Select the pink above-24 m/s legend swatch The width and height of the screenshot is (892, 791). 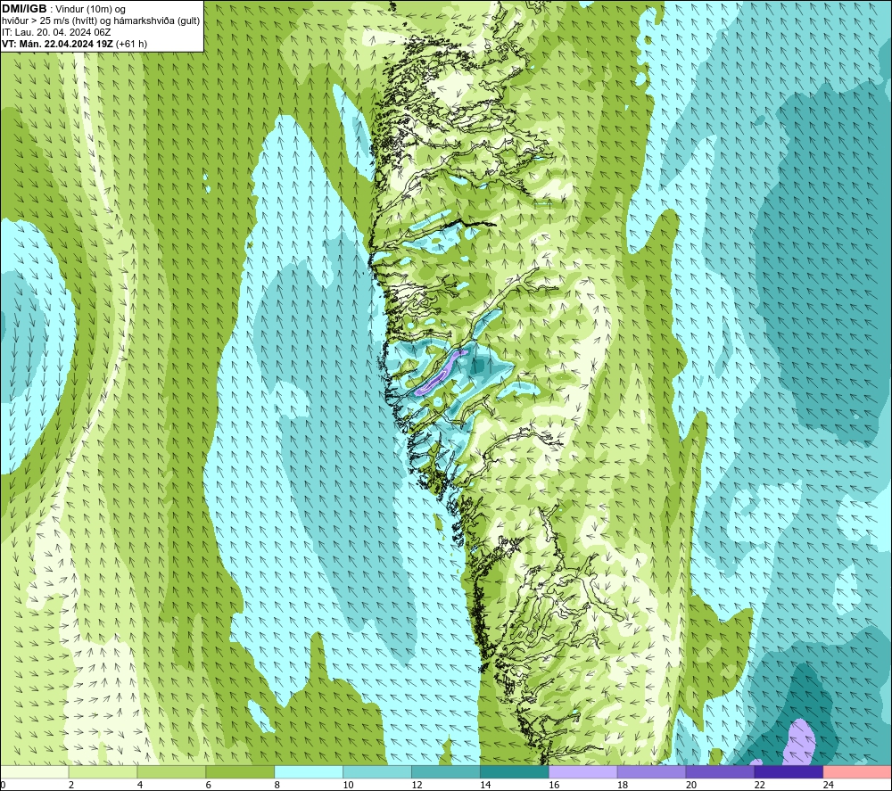tap(857, 771)
